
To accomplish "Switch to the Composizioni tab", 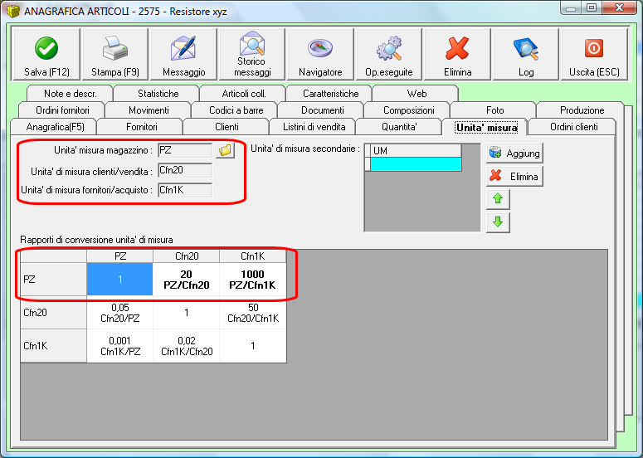I will click(x=408, y=110).
